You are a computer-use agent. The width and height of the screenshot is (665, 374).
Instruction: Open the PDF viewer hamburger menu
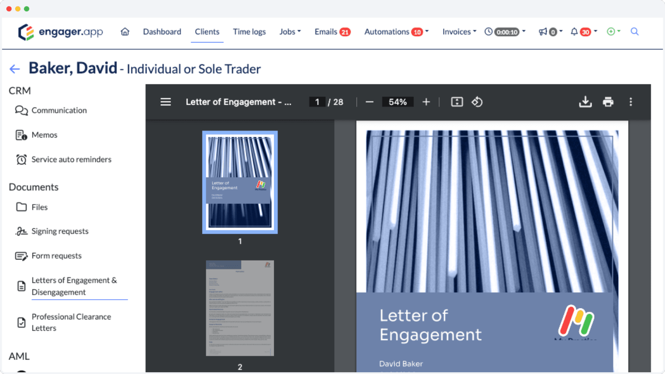click(166, 102)
